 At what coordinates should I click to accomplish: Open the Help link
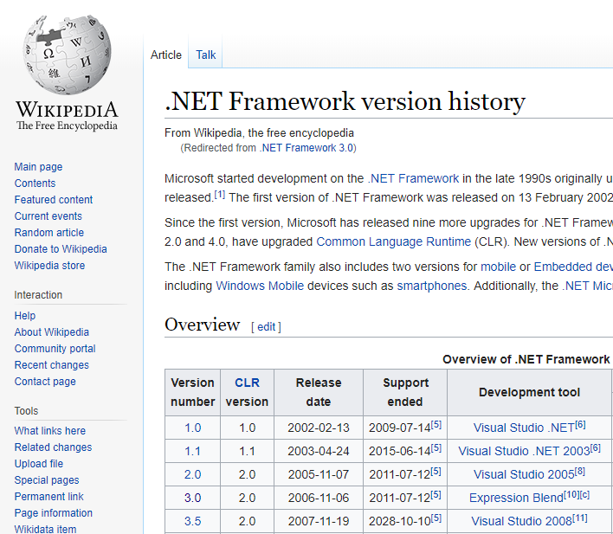point(25,316)
